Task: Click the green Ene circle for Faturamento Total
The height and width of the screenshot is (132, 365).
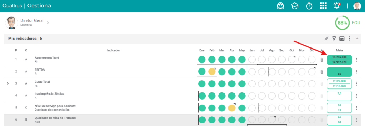Action: click(202, 59)
